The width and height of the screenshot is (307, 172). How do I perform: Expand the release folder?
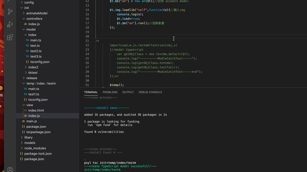pos(32,78)
